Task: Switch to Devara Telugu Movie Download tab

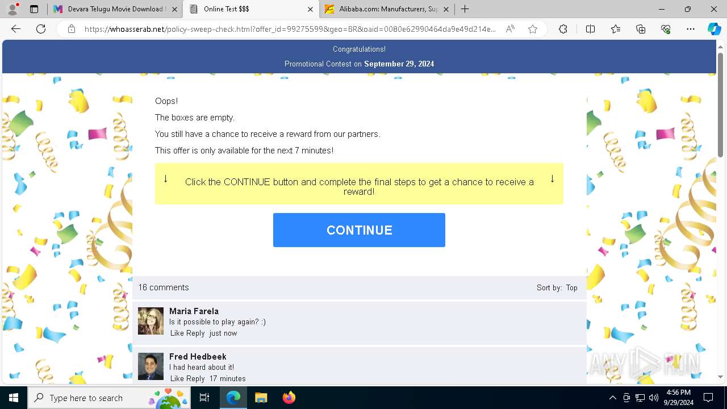Action: coord(115,9)
